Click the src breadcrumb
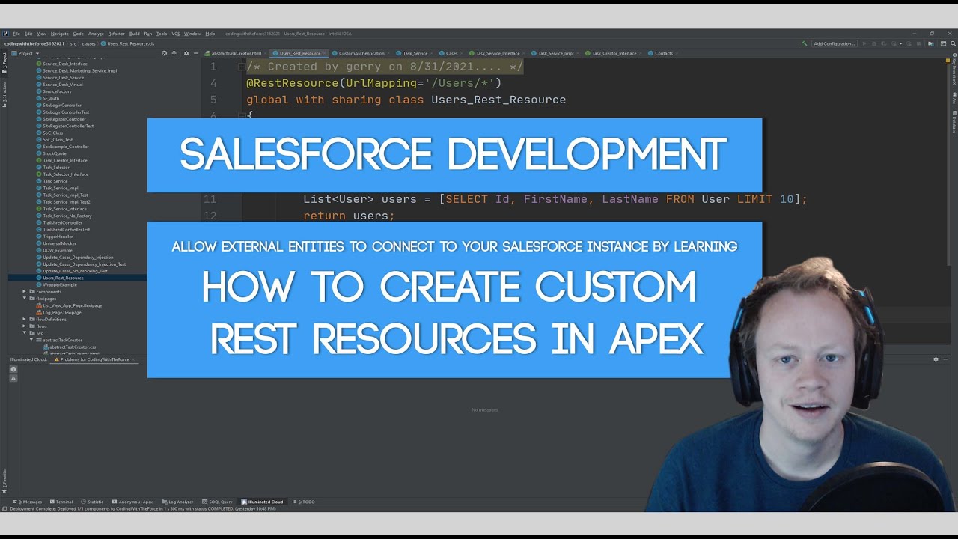The image size is (958, 539). click(73, 43)
